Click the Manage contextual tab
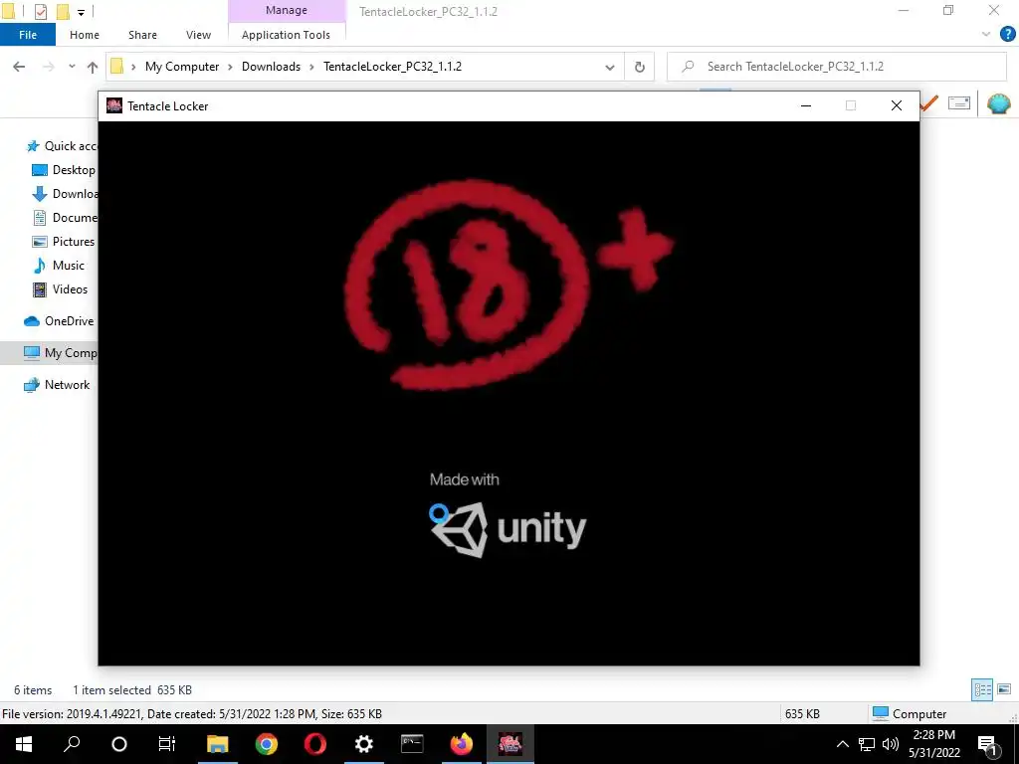The height and width of the screenshot is (764, 1019). [286, 10]
